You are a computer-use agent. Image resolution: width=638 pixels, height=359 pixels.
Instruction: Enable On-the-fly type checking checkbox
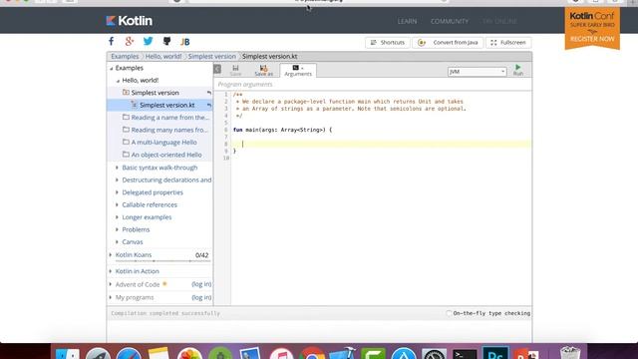click(x=449, y=313)
